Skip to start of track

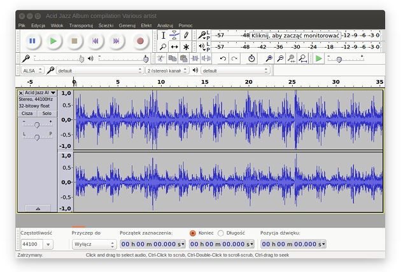[x=95, y=41]
